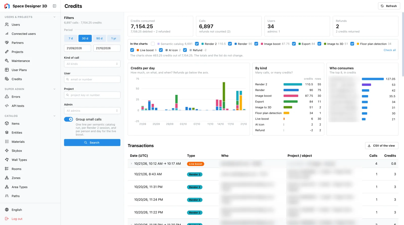
Task: Select the 90 d period tab
Action: point(99,38)
